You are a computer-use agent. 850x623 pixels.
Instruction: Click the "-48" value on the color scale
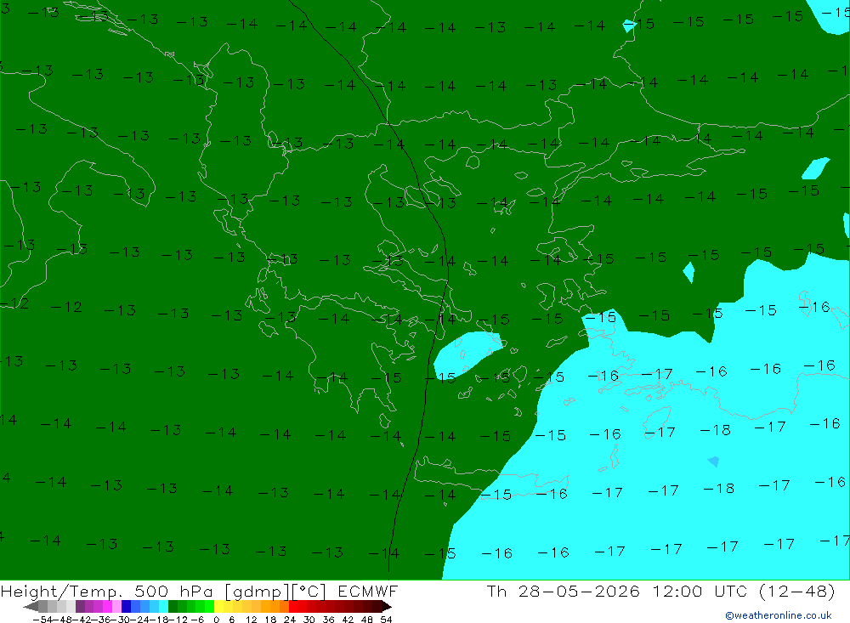coord(63,620)
